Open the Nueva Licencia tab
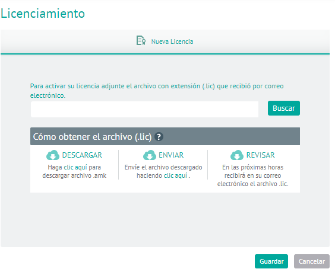 click(x=165, y=41)
